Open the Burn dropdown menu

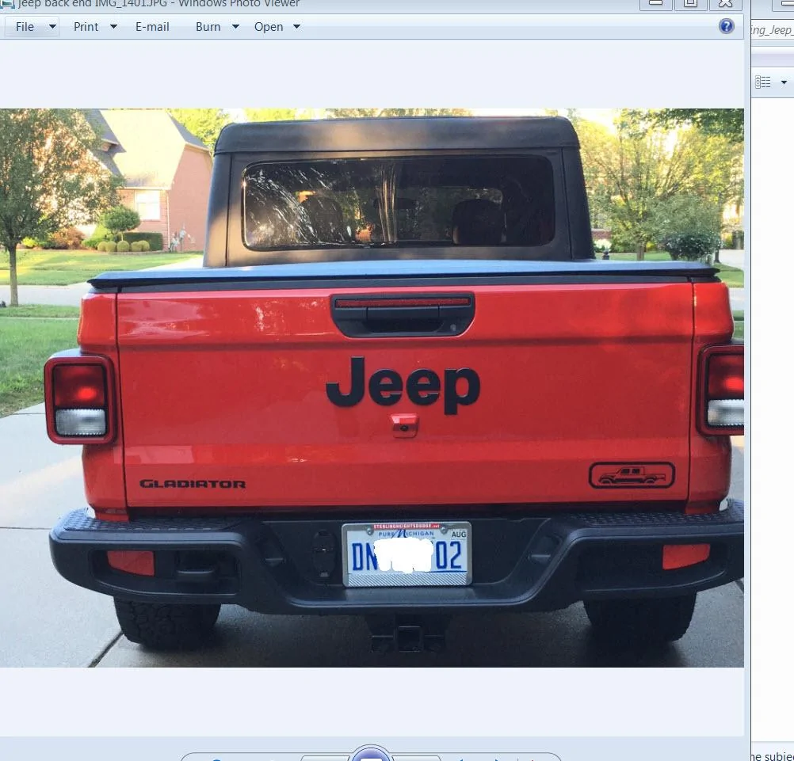pos(217,27)
